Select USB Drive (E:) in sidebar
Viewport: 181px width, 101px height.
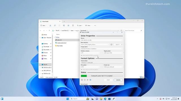pos(47,74)
